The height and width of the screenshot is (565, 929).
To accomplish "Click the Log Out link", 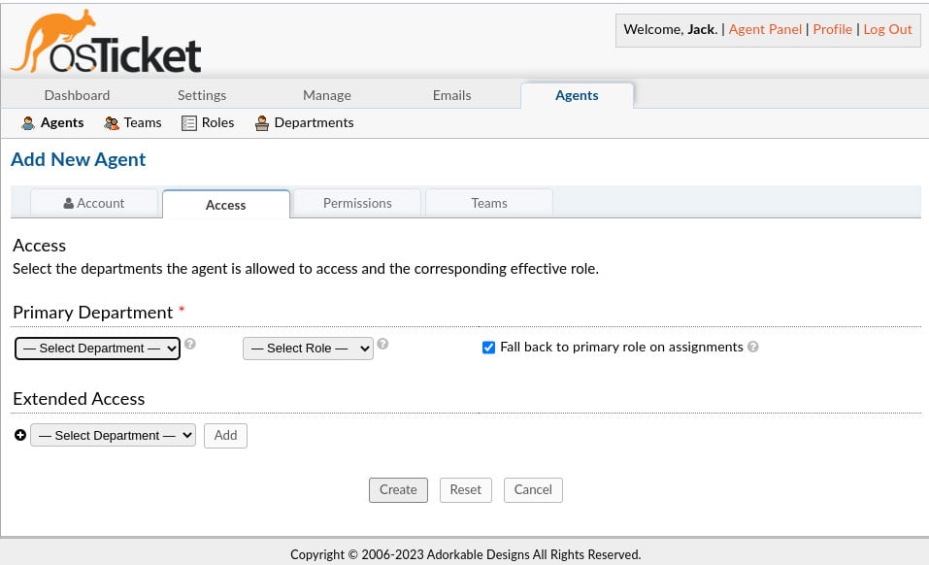I will [887, 29].
